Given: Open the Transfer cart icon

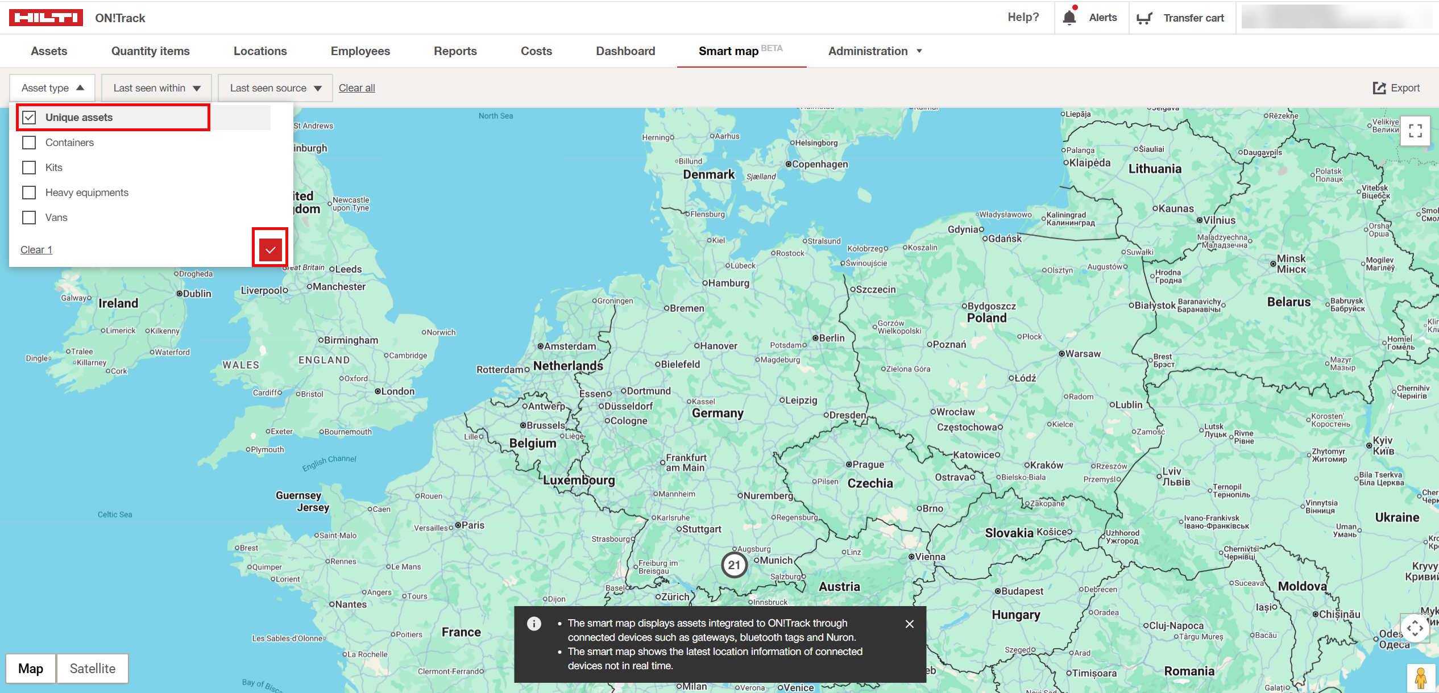Looking at the screenshot, I should pyautogui.click(x=1144, y=18).
